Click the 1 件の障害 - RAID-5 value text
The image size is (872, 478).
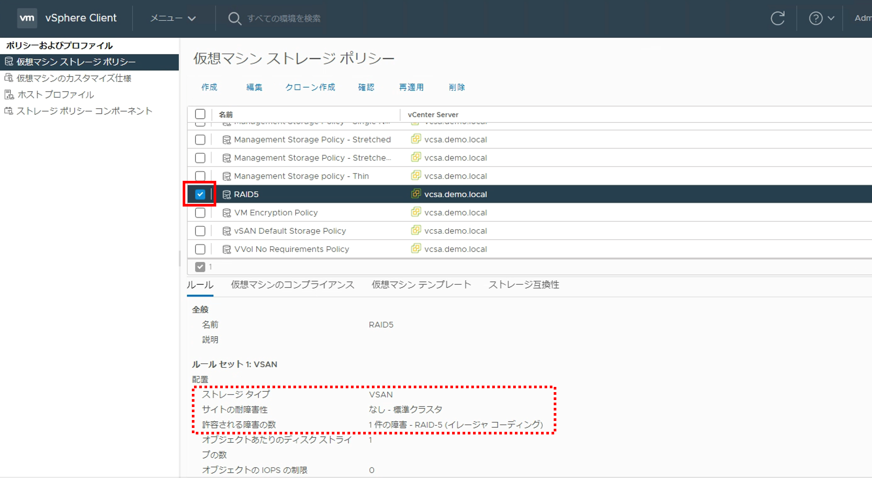tap(456, 424)
